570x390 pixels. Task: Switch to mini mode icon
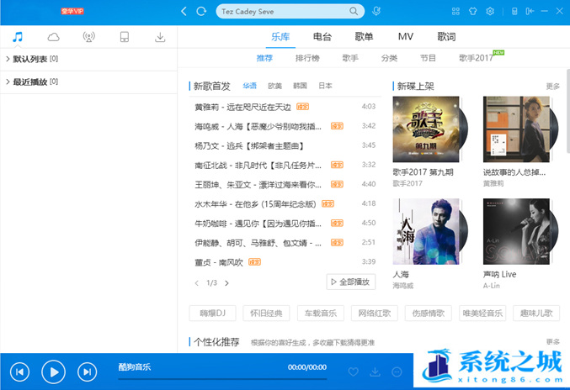pos(530,11)
